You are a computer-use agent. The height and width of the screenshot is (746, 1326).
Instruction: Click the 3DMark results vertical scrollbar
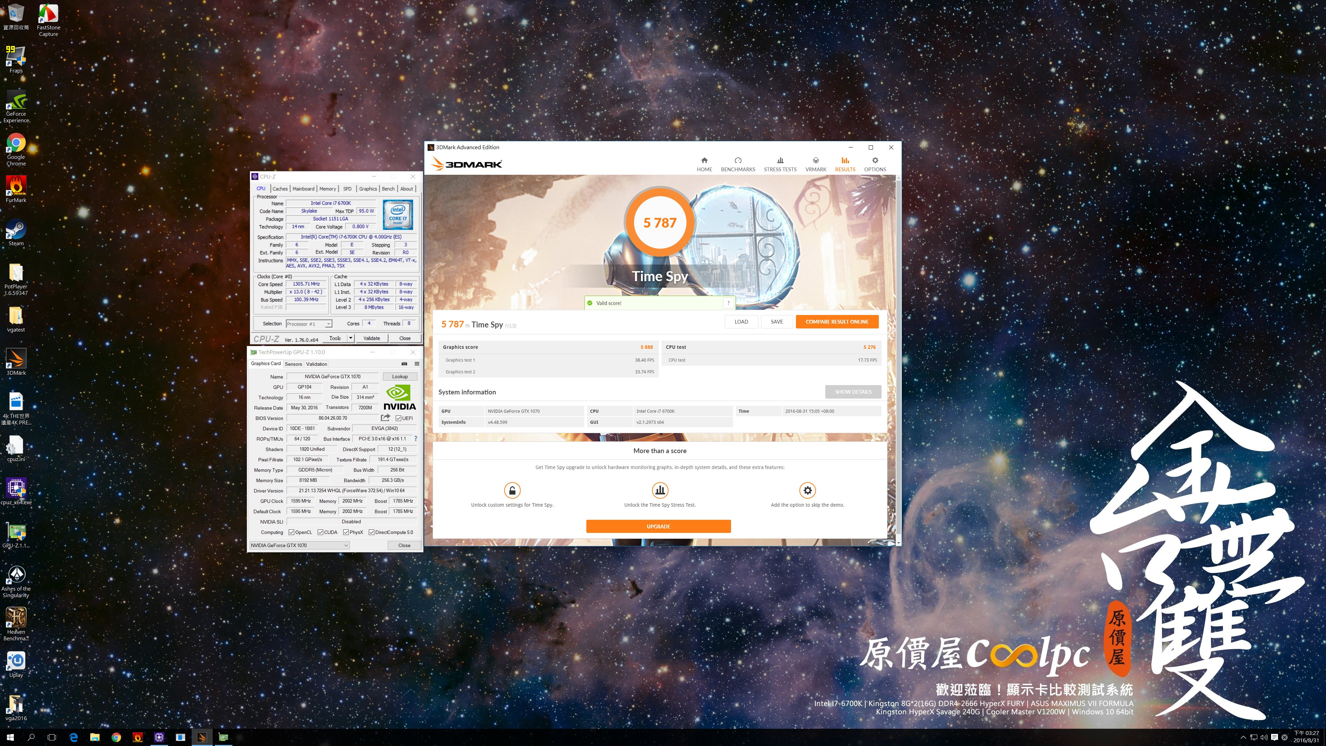(x=898, y=360)
